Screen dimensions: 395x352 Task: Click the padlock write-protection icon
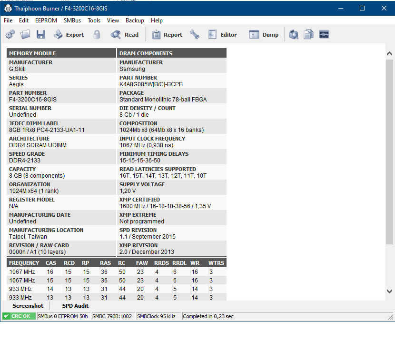pyautogui.click(x=97, y=35)
